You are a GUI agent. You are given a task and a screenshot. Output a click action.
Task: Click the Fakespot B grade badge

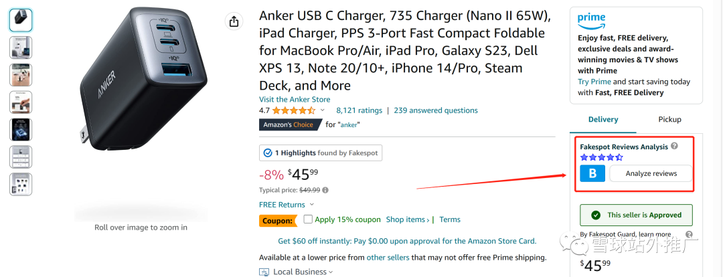(x=592, y=173)
